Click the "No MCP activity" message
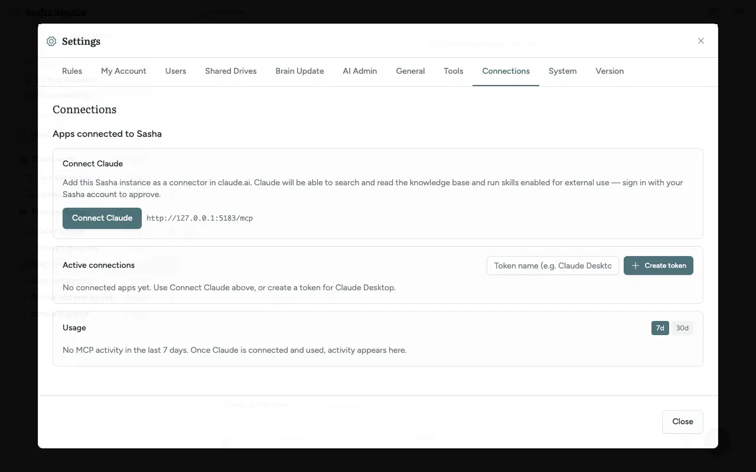Screen dimensions: 756x472 (x=234, y=350)
